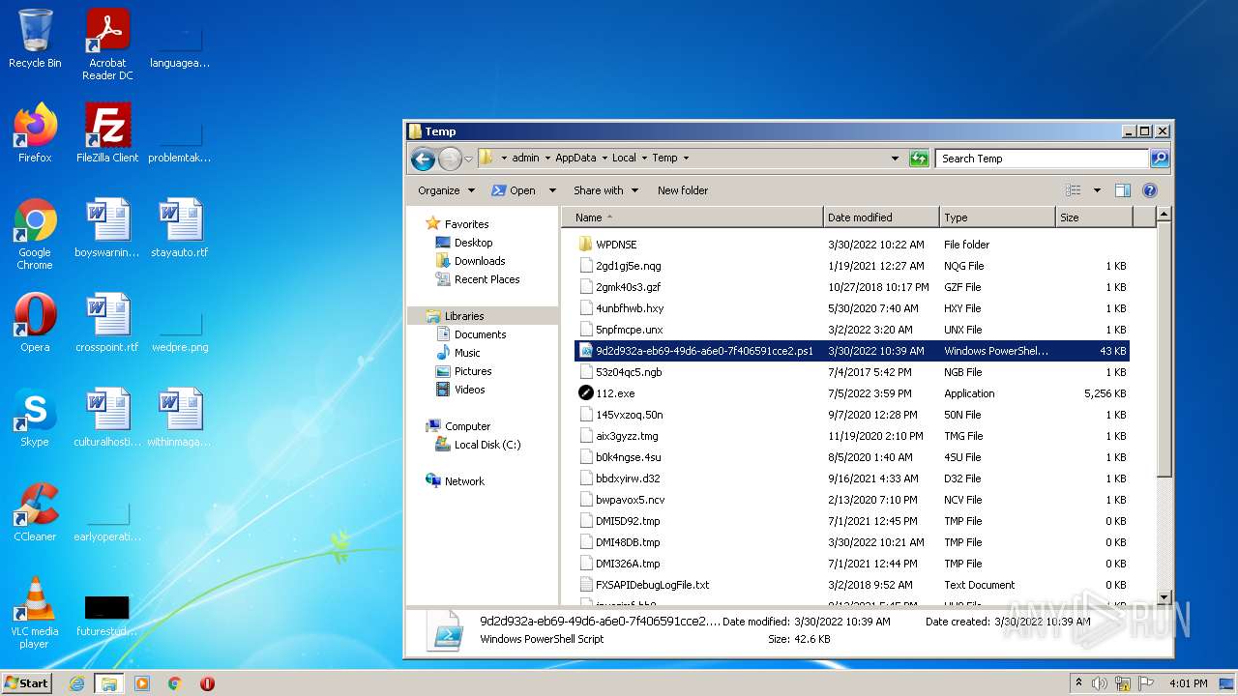Open Explorer Help question mark icon
The image size is (1238, 696).
pos(1150,190)
